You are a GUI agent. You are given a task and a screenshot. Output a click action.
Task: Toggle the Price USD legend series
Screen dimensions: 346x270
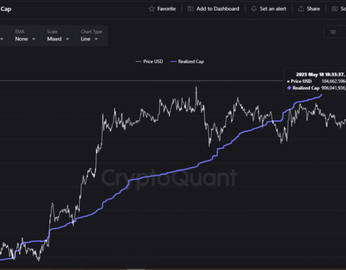(x=149, y=61)
